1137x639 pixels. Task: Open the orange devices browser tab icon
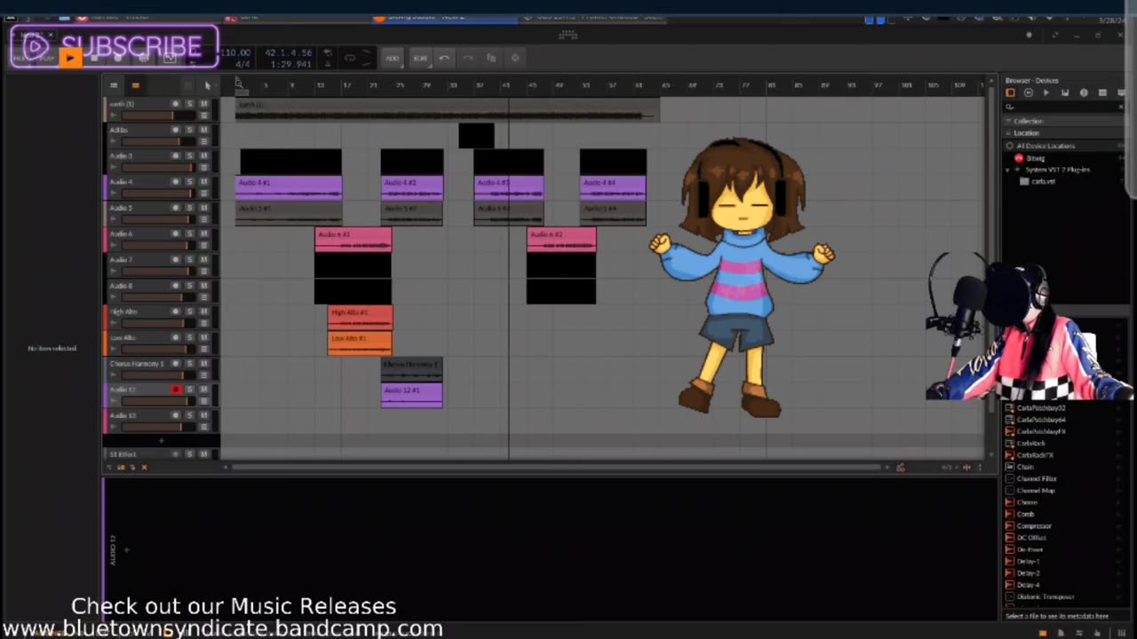pos(1010,93)
